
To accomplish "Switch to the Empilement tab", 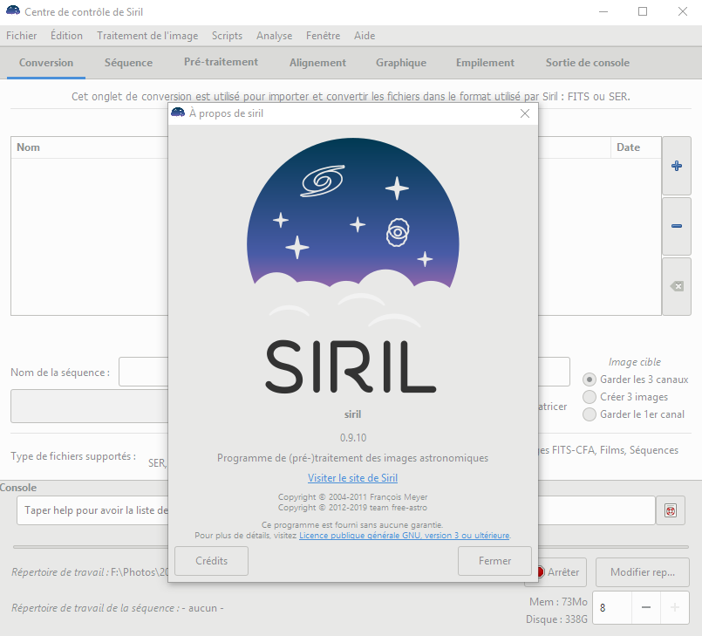I will tap(485, 63).
